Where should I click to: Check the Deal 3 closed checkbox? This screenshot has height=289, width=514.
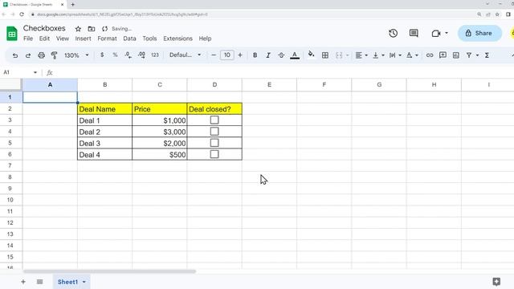tap(214, 143)
